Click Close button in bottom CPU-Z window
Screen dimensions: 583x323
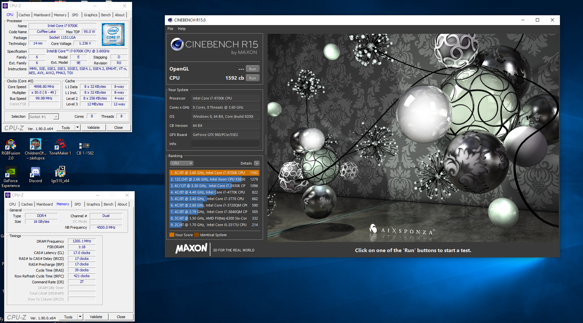[x=121, y=317]
